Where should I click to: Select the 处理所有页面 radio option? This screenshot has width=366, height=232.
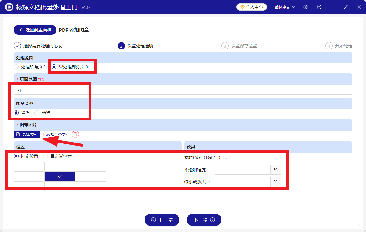[16, 67]
